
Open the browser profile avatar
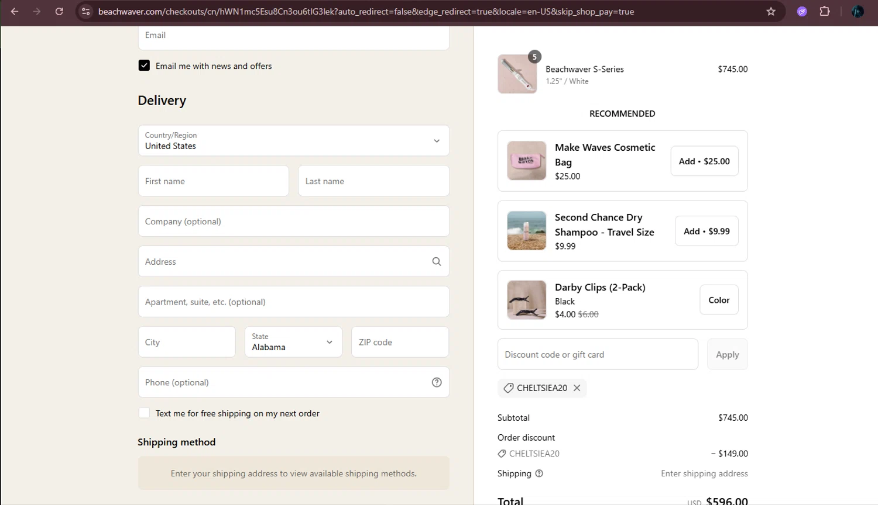coord(858,11)
